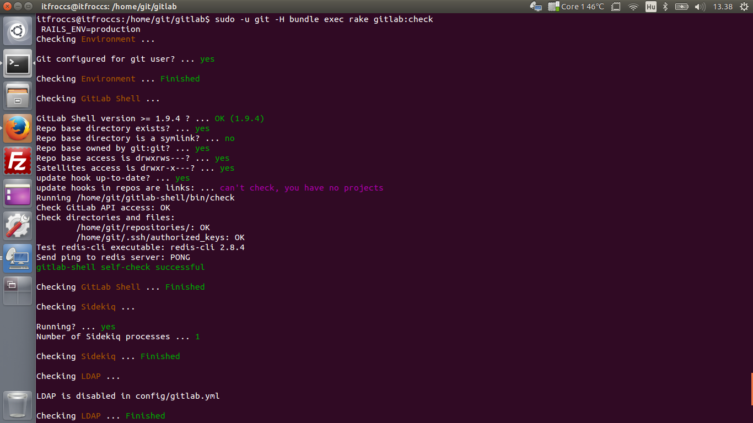753x423 pixels.
Task: Click the memory chip indicator in panel
Action: [x=616, y=7]
